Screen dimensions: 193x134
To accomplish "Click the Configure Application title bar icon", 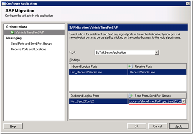I will click(3, 4).
